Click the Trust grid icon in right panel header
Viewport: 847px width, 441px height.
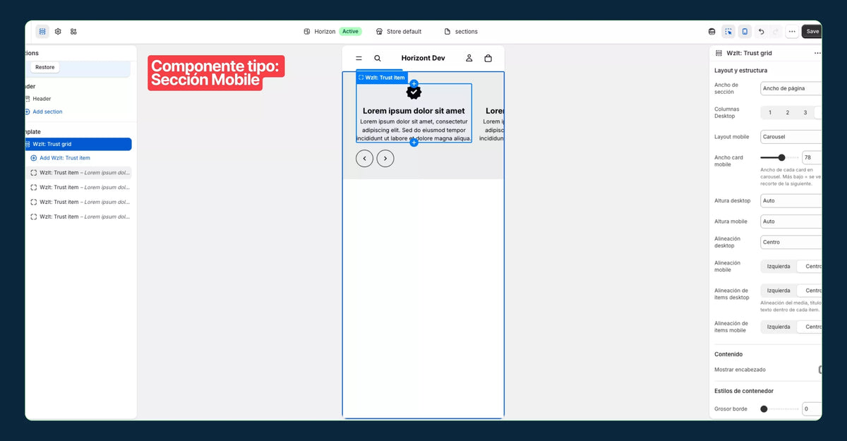coord(719,53)
